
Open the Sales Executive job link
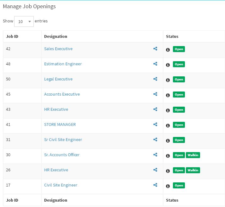pos(58,49)
